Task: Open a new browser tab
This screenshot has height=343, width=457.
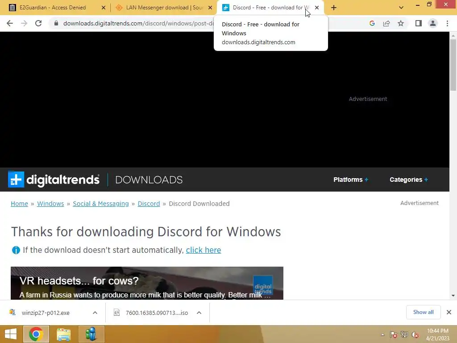Action: [334, 8]
